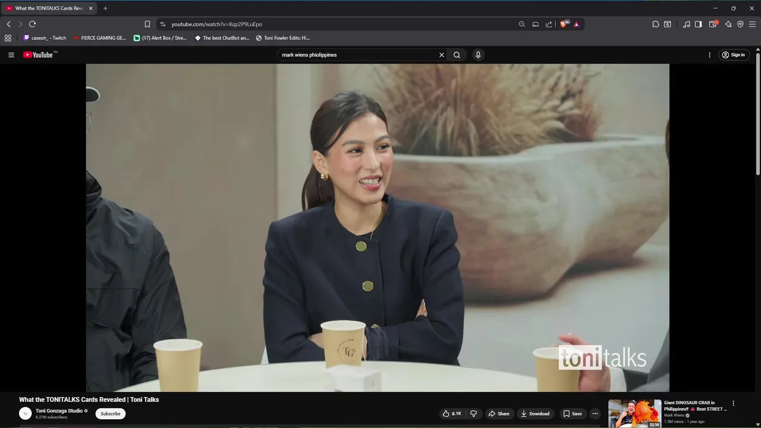
Task: Open options menu for DINOSAUR CRAB video
Action: tap(733, 403)
